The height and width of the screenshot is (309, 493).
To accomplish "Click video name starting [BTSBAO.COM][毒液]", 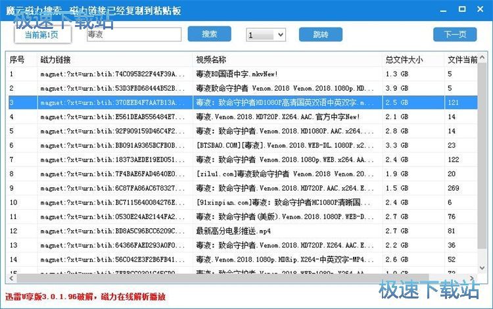I will (285, 145).
